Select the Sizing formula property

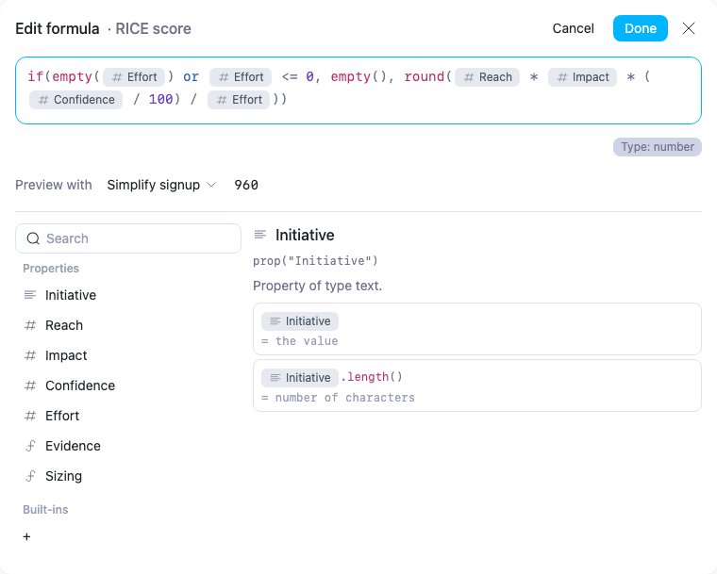pyautogui.click(x=128, y=476)
